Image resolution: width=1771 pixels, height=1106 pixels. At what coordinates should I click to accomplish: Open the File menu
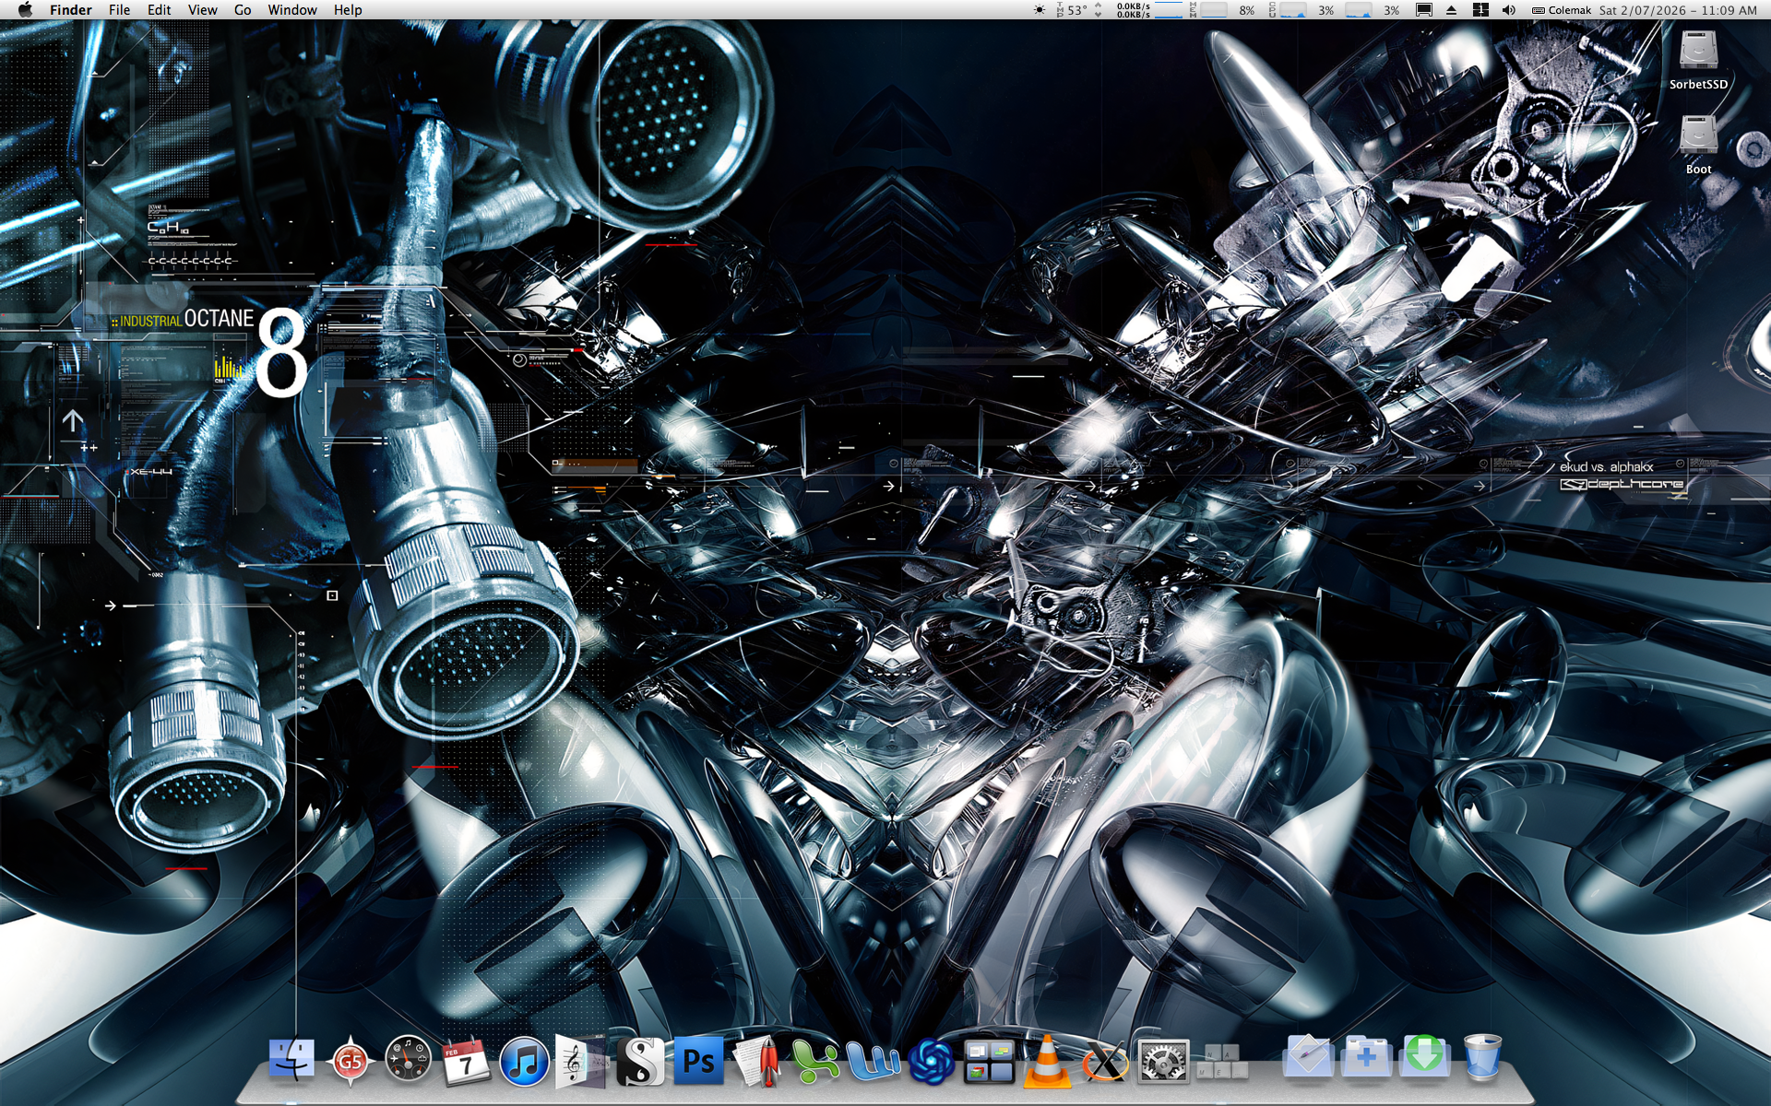[119, 10]
